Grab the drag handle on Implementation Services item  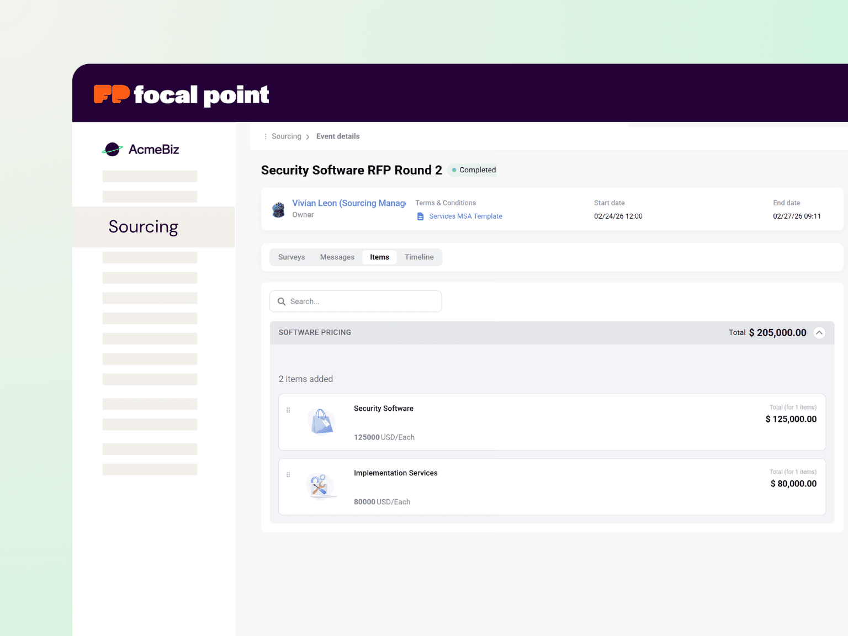pos(288,475)
